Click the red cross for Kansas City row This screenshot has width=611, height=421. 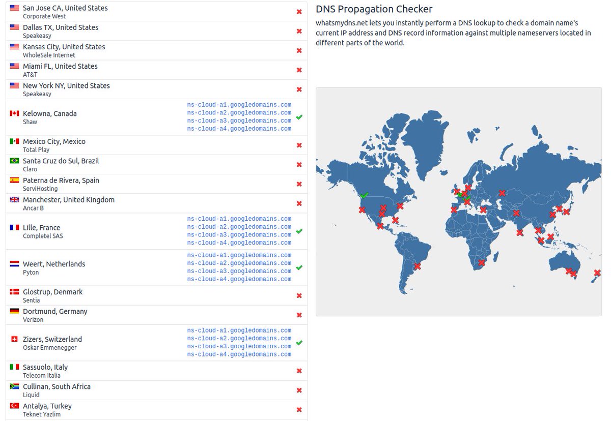[x=299, y=50]
